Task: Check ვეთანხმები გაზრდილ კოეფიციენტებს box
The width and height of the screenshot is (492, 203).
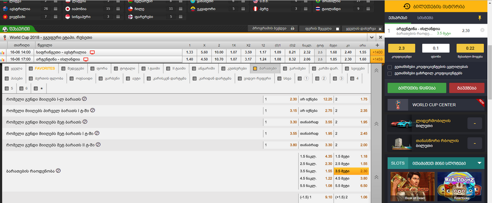Action: [389, 73]
